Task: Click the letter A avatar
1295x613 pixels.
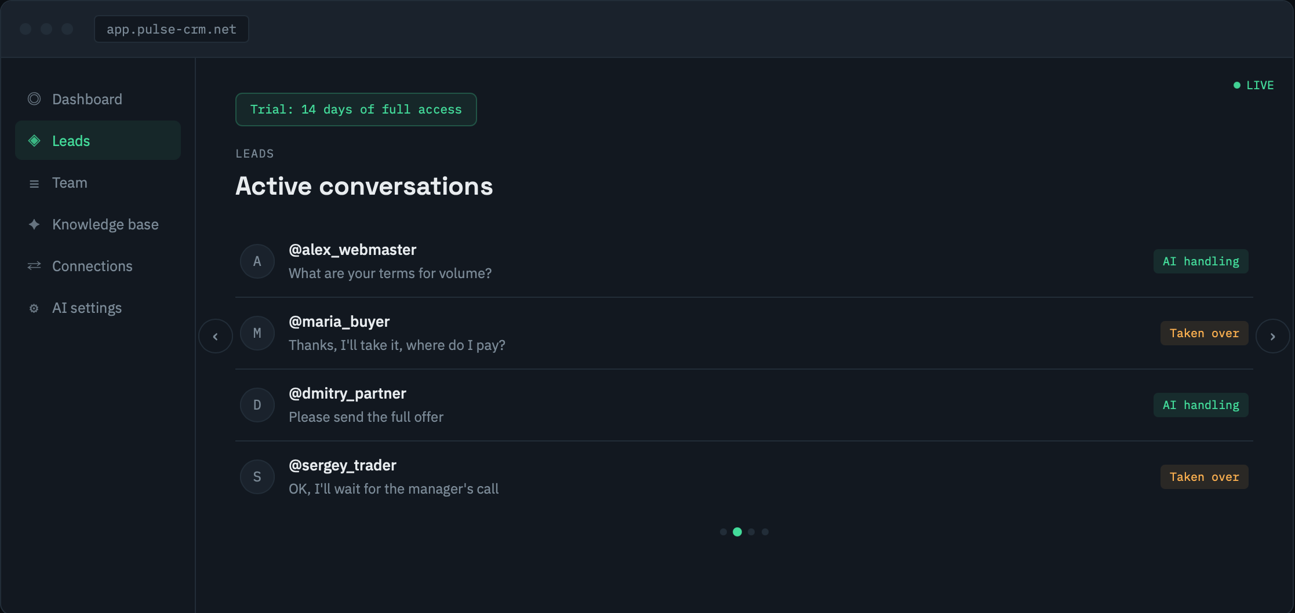Action: [257, 261]
